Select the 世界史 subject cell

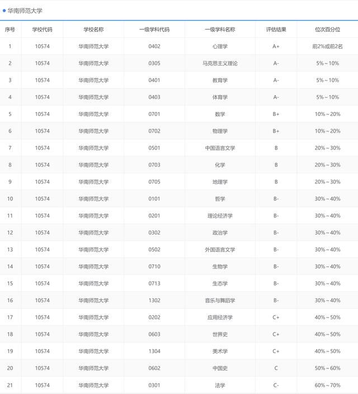(220, 334)
